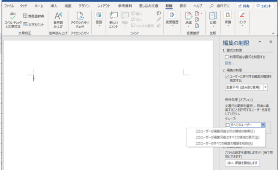Open the 比較 compare button
Viewport: 278px width, 170px height.
tap(213, 19)
